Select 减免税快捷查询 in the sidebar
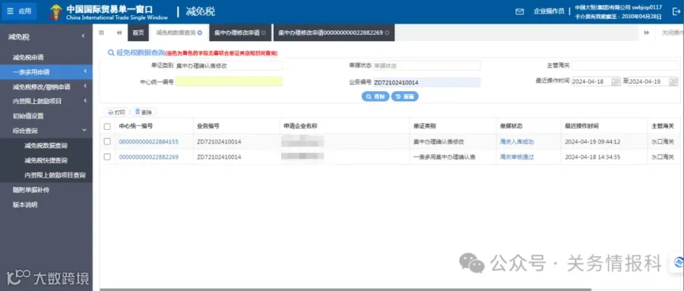684x291 pixels. pos(46,160)
